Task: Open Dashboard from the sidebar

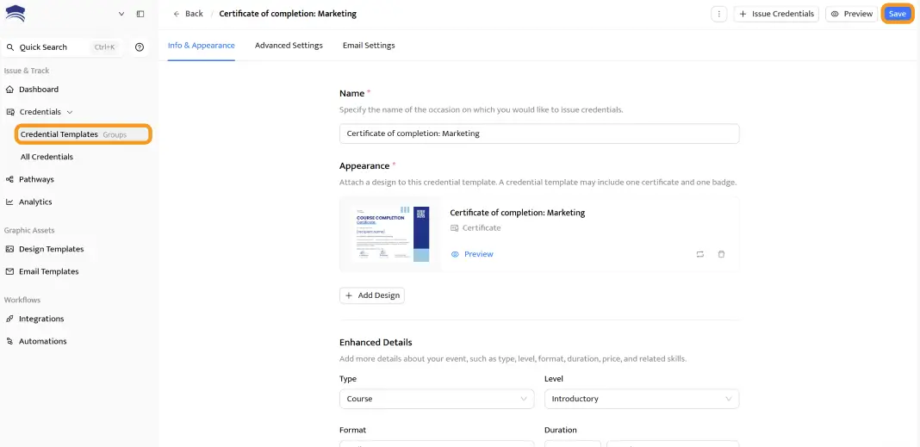Action: pyautogui.click(x=39, y=90)
